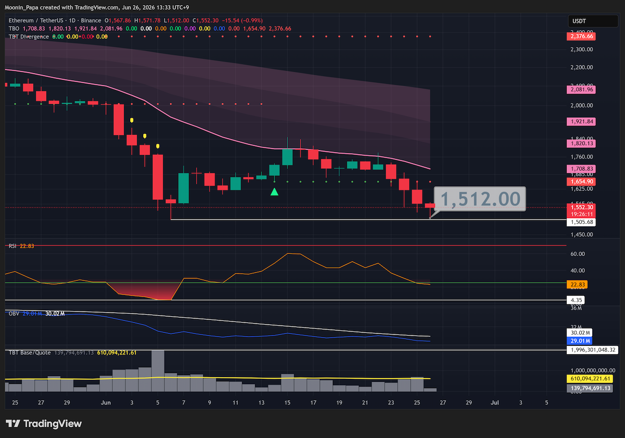Click the 610,094,221.61 yellow axis label
Viewport: 625px width, 438px height.
click(591, 379)
